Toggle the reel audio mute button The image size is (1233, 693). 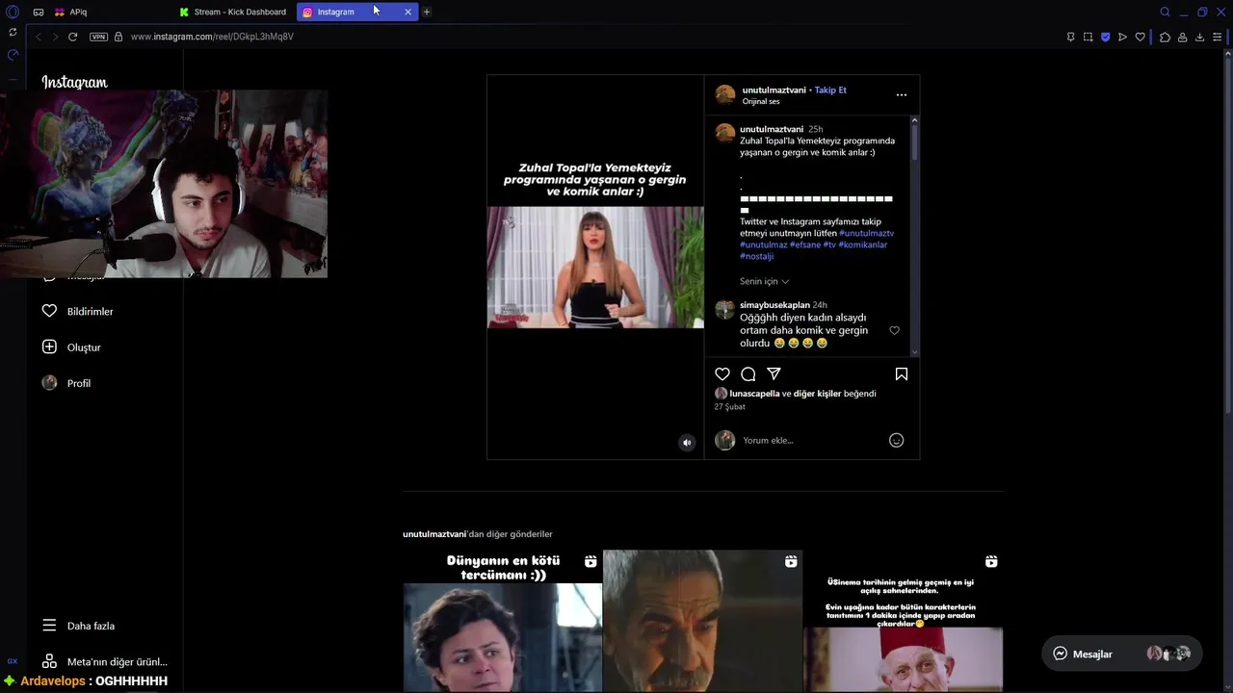point(687,443)
